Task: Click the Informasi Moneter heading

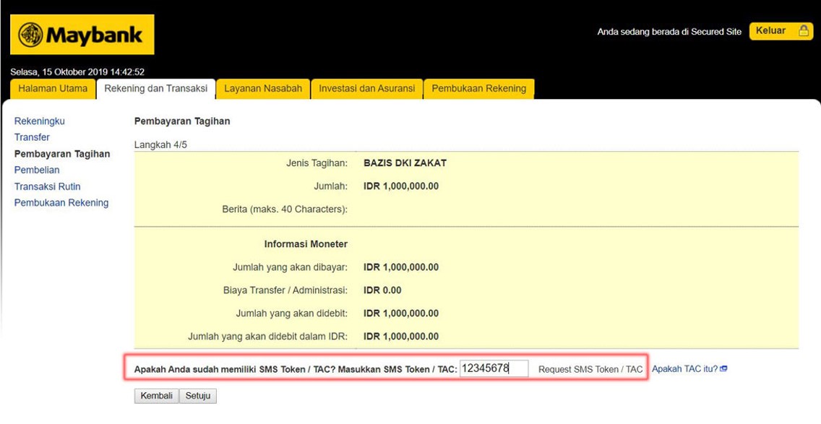Action: pyautogui.click(x=306, y=244)
